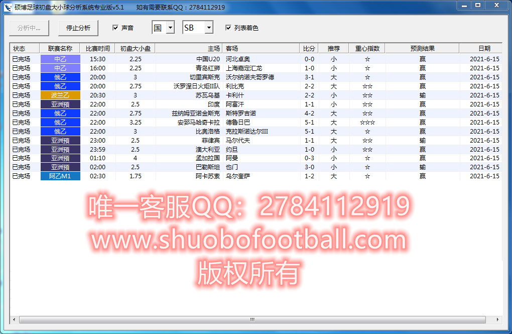Click the 分析中 analyzing button
Viewport: 512px width, 334px height.
pos(29,28)
